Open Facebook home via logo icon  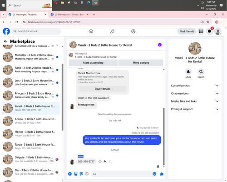point(6,31)
